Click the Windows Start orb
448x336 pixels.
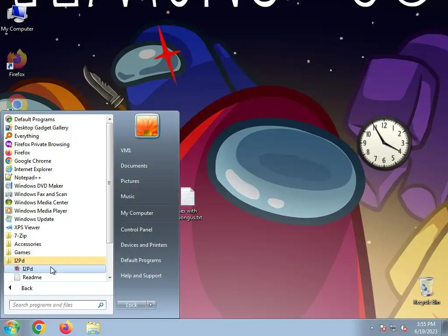tap(11, 327)
